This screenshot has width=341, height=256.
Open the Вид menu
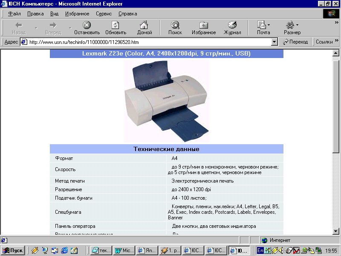[55, 14]
